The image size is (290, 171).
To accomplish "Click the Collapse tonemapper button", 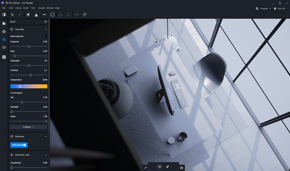I will click(x=28, y=127).
